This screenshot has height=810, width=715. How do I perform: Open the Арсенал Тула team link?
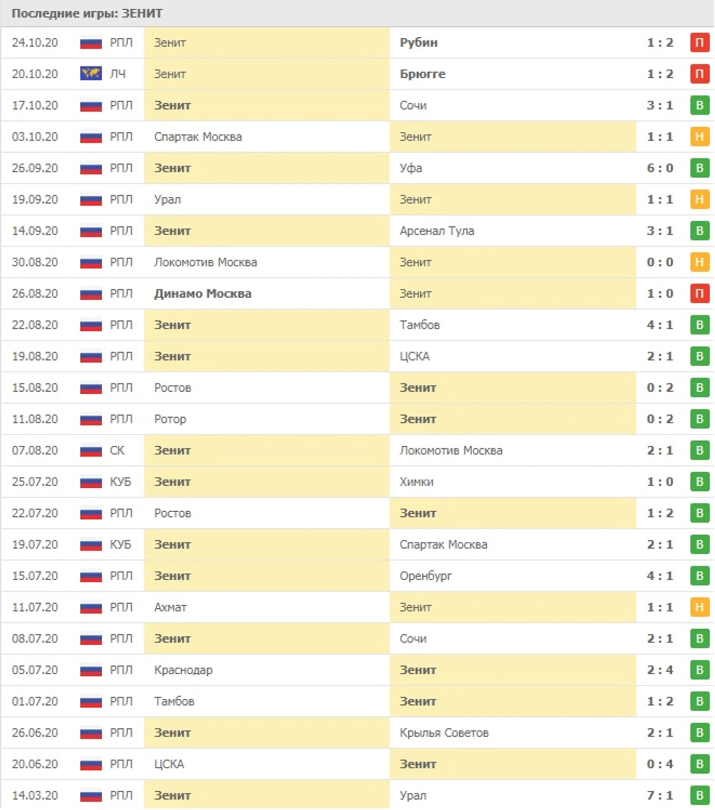click(x=436, y=231)
